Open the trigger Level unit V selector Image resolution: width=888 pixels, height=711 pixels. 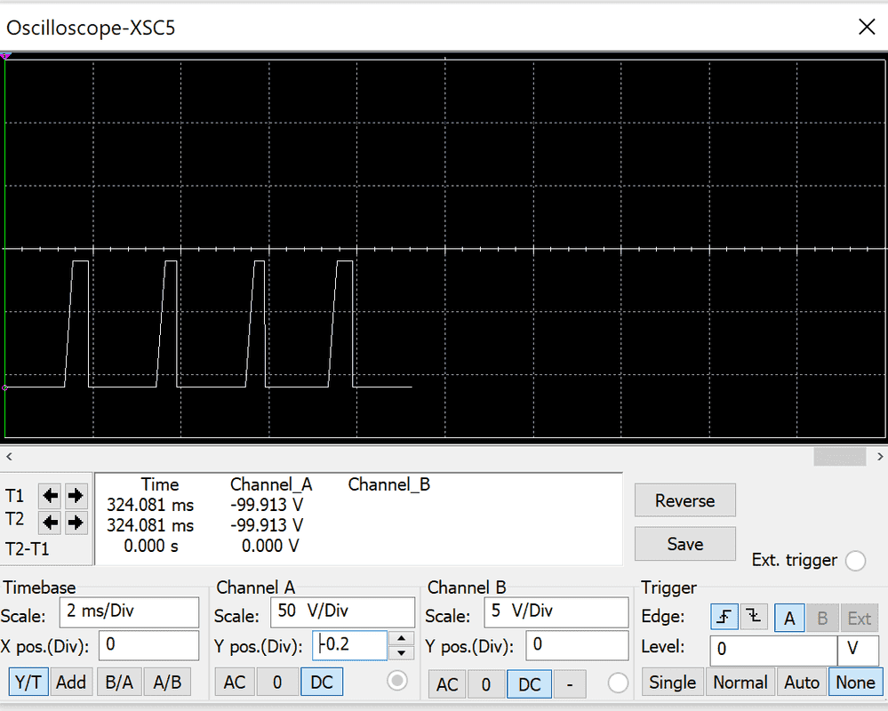pyautogui.click(x=857, y=650)
